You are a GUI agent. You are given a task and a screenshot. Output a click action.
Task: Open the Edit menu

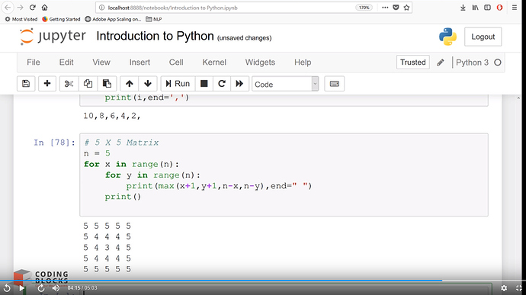click(66, 63)
